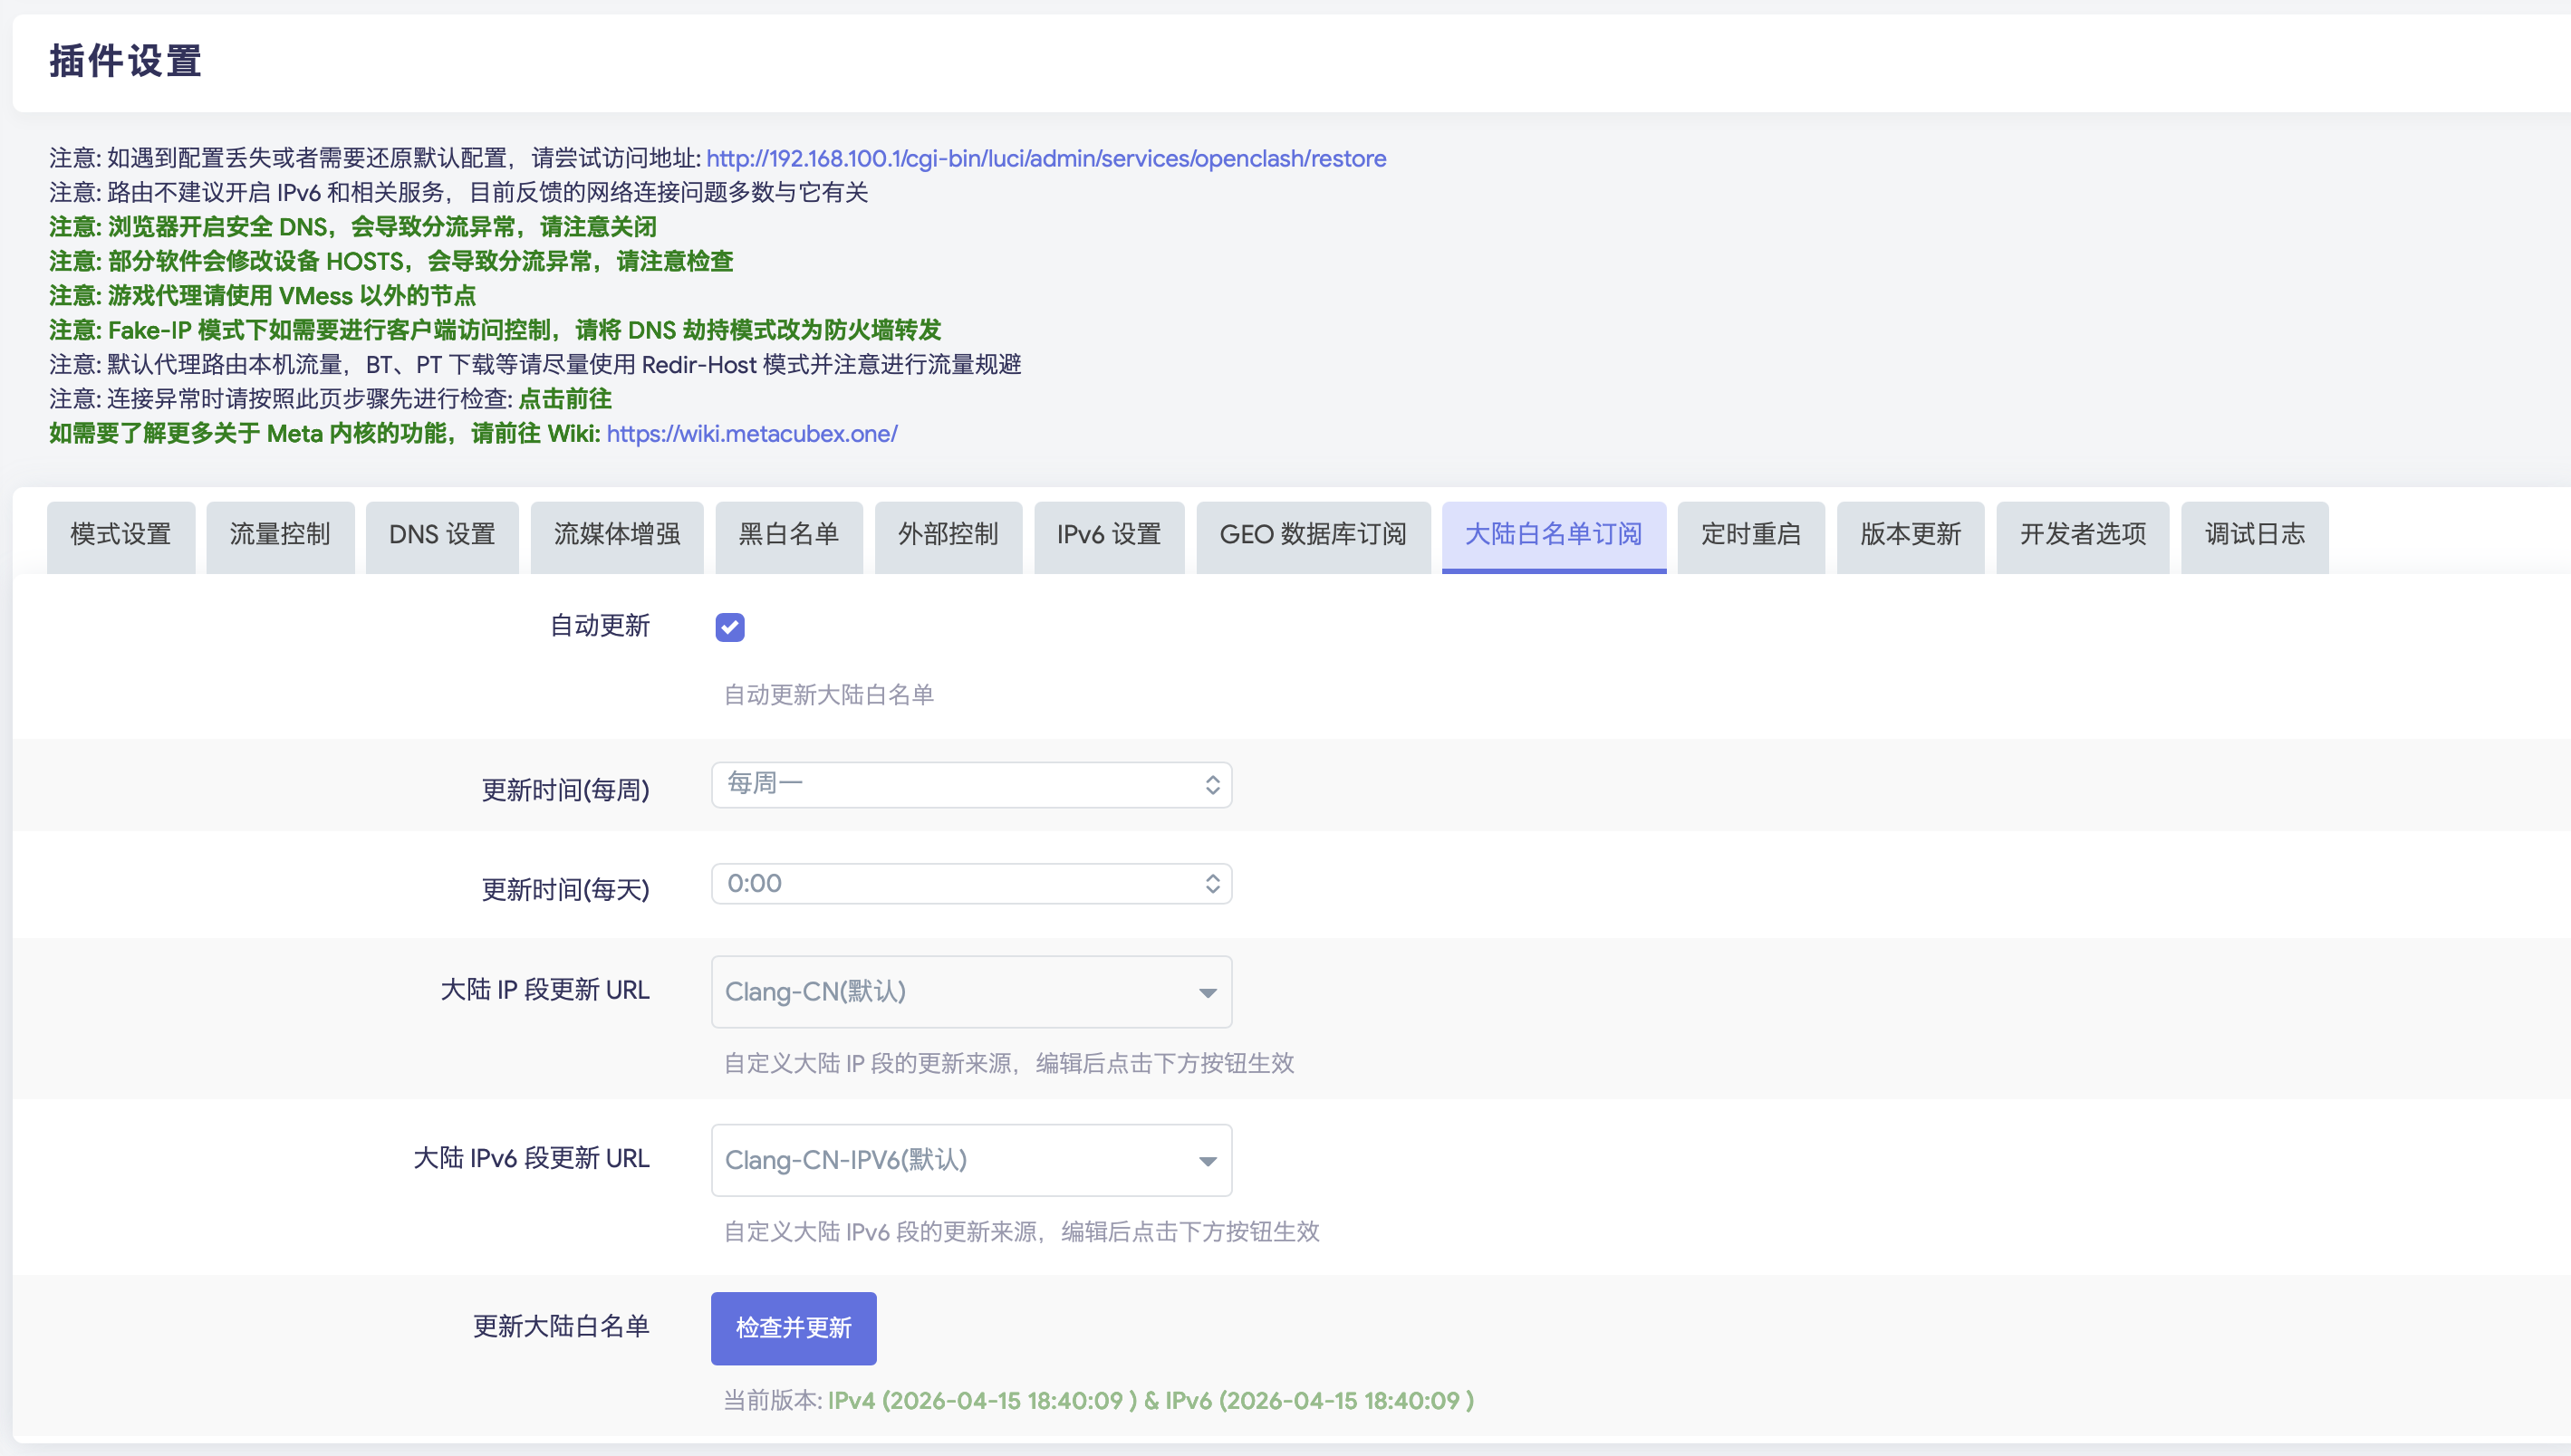Open the openclash restore configuration link
Image resolution: width=2571 pixels, height=1456 pixels.
pos(1045,158)
